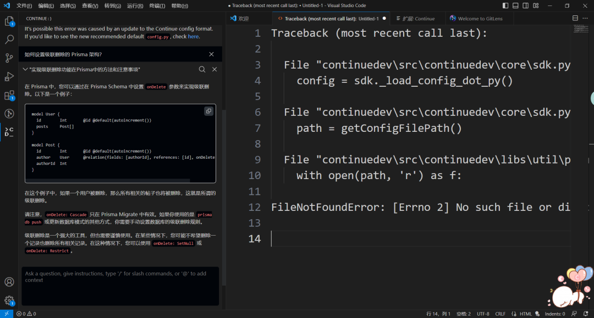Open the Run and Debug view

[x=9, y=76]
